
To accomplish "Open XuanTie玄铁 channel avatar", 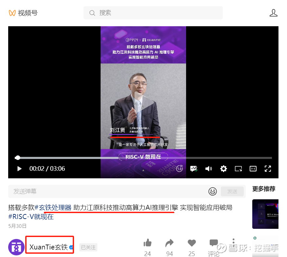I will click(16, 247).
